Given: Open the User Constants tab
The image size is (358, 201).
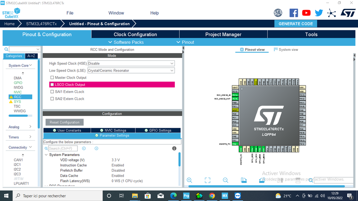Looking at the screenshot, I should pos(67,130).
